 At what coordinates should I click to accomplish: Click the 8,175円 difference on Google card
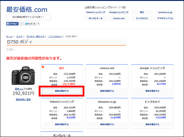click(x=161, y=84)
